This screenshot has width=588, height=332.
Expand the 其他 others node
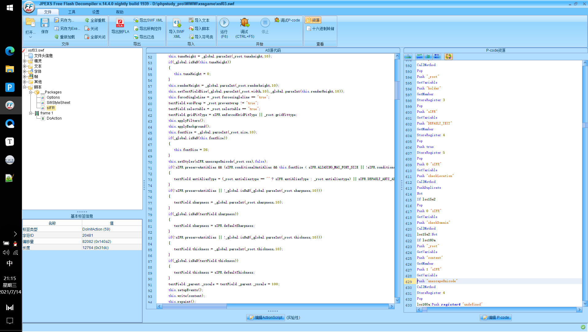(25, 82)
